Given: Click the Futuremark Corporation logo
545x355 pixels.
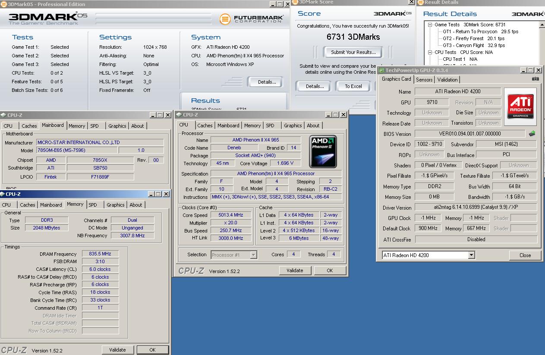Looking at the screenshot, I should pyautogui.click(x=252, y=19).
